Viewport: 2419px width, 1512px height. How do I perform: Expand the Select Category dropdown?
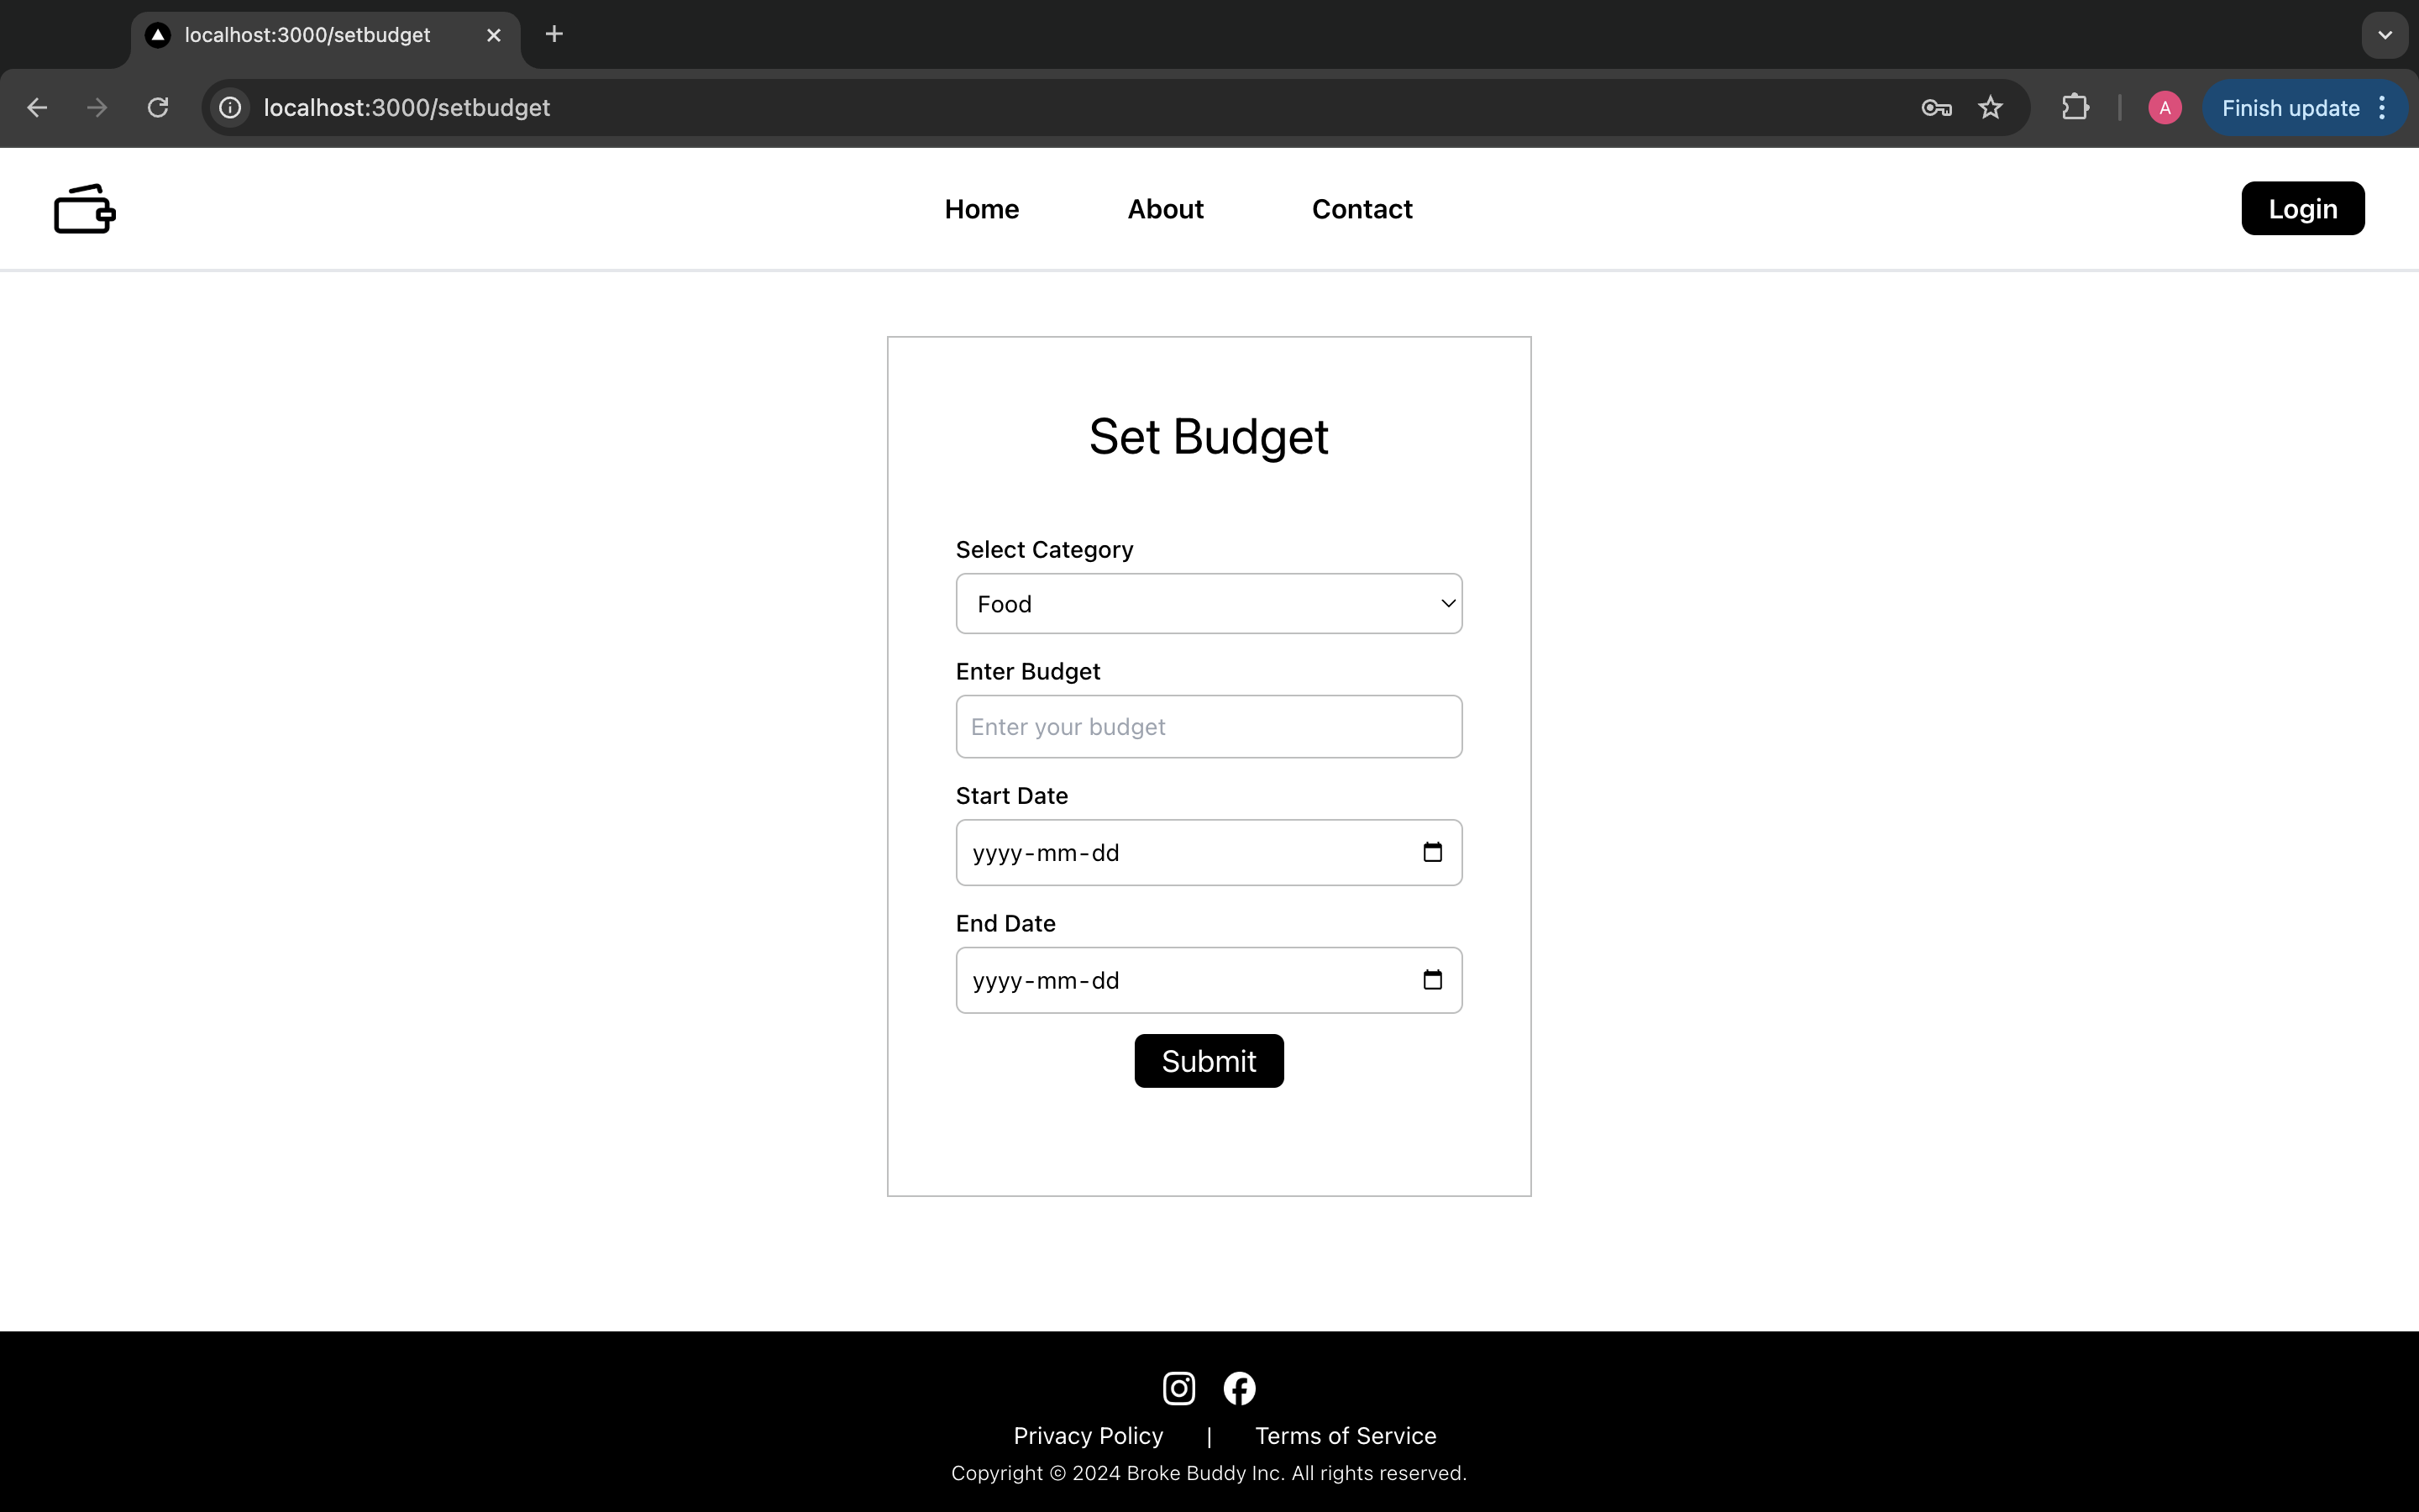click(1209, 604)
